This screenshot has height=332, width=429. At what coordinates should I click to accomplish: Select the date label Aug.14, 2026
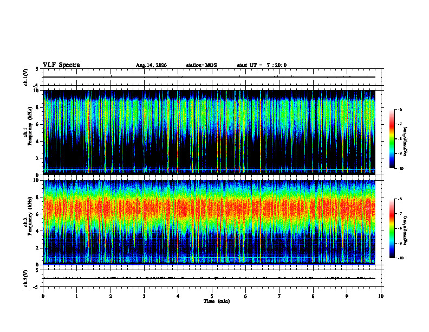151,65
